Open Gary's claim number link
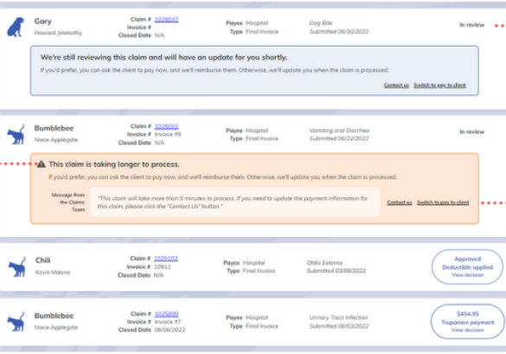 tap(166, 19)
